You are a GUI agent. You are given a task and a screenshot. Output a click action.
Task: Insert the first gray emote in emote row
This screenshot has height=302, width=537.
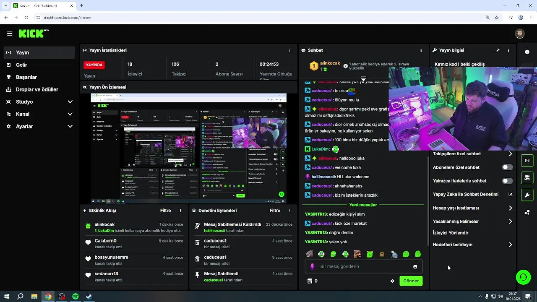309,254
